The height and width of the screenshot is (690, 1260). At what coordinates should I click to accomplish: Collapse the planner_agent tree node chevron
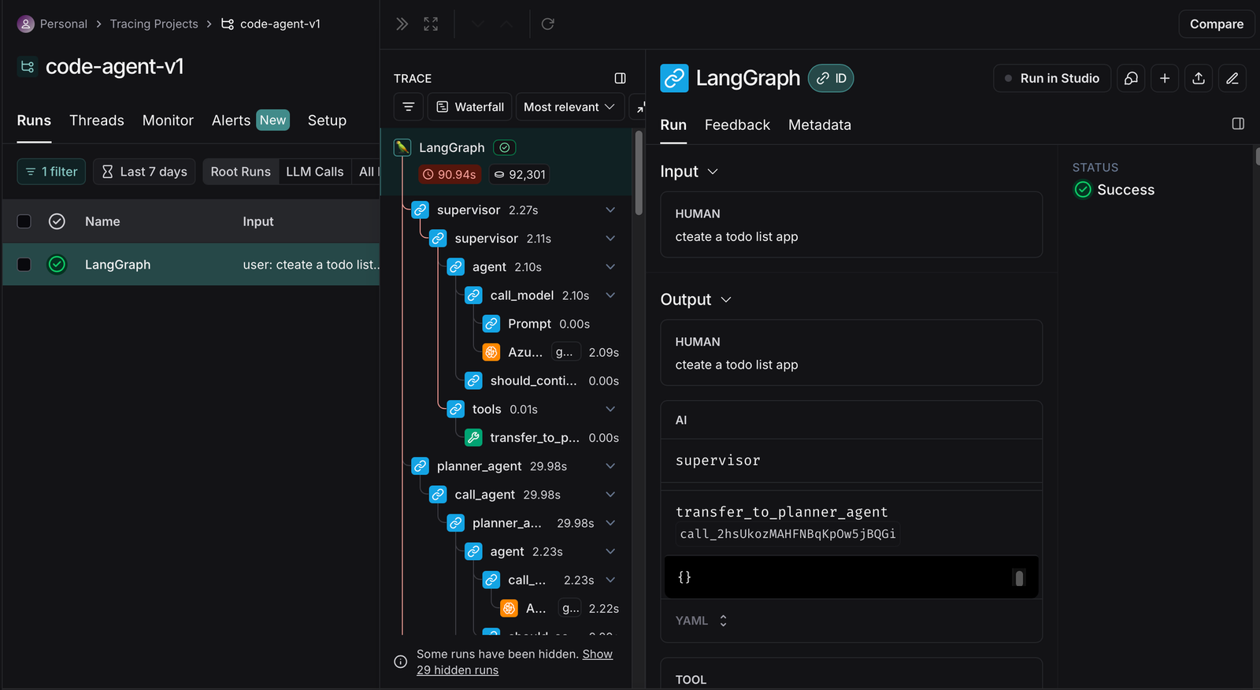610,466
